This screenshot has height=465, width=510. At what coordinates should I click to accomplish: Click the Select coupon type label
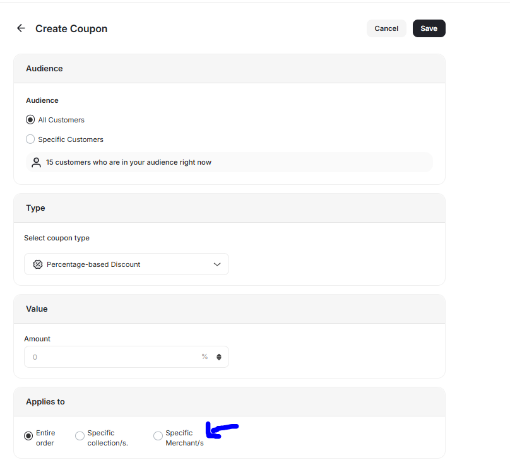pos(57,238)
